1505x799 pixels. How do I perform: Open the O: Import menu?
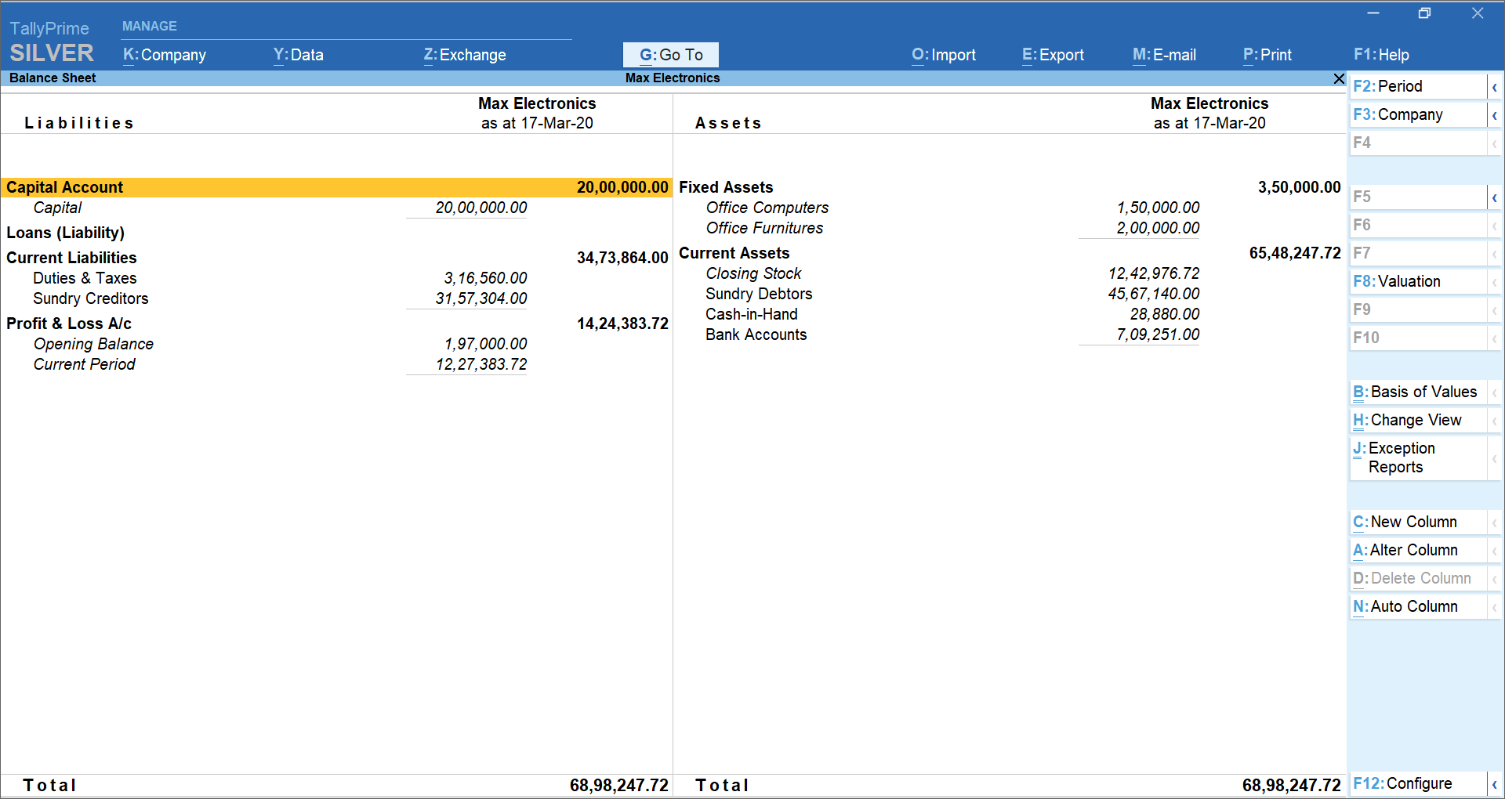944,55
